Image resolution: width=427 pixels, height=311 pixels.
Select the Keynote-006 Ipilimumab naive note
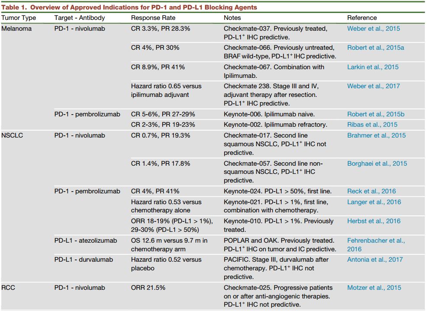[269, 114]
